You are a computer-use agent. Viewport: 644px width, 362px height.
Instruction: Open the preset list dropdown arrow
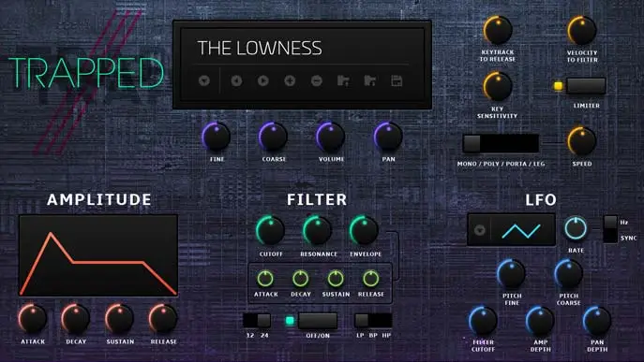(204, 80)
